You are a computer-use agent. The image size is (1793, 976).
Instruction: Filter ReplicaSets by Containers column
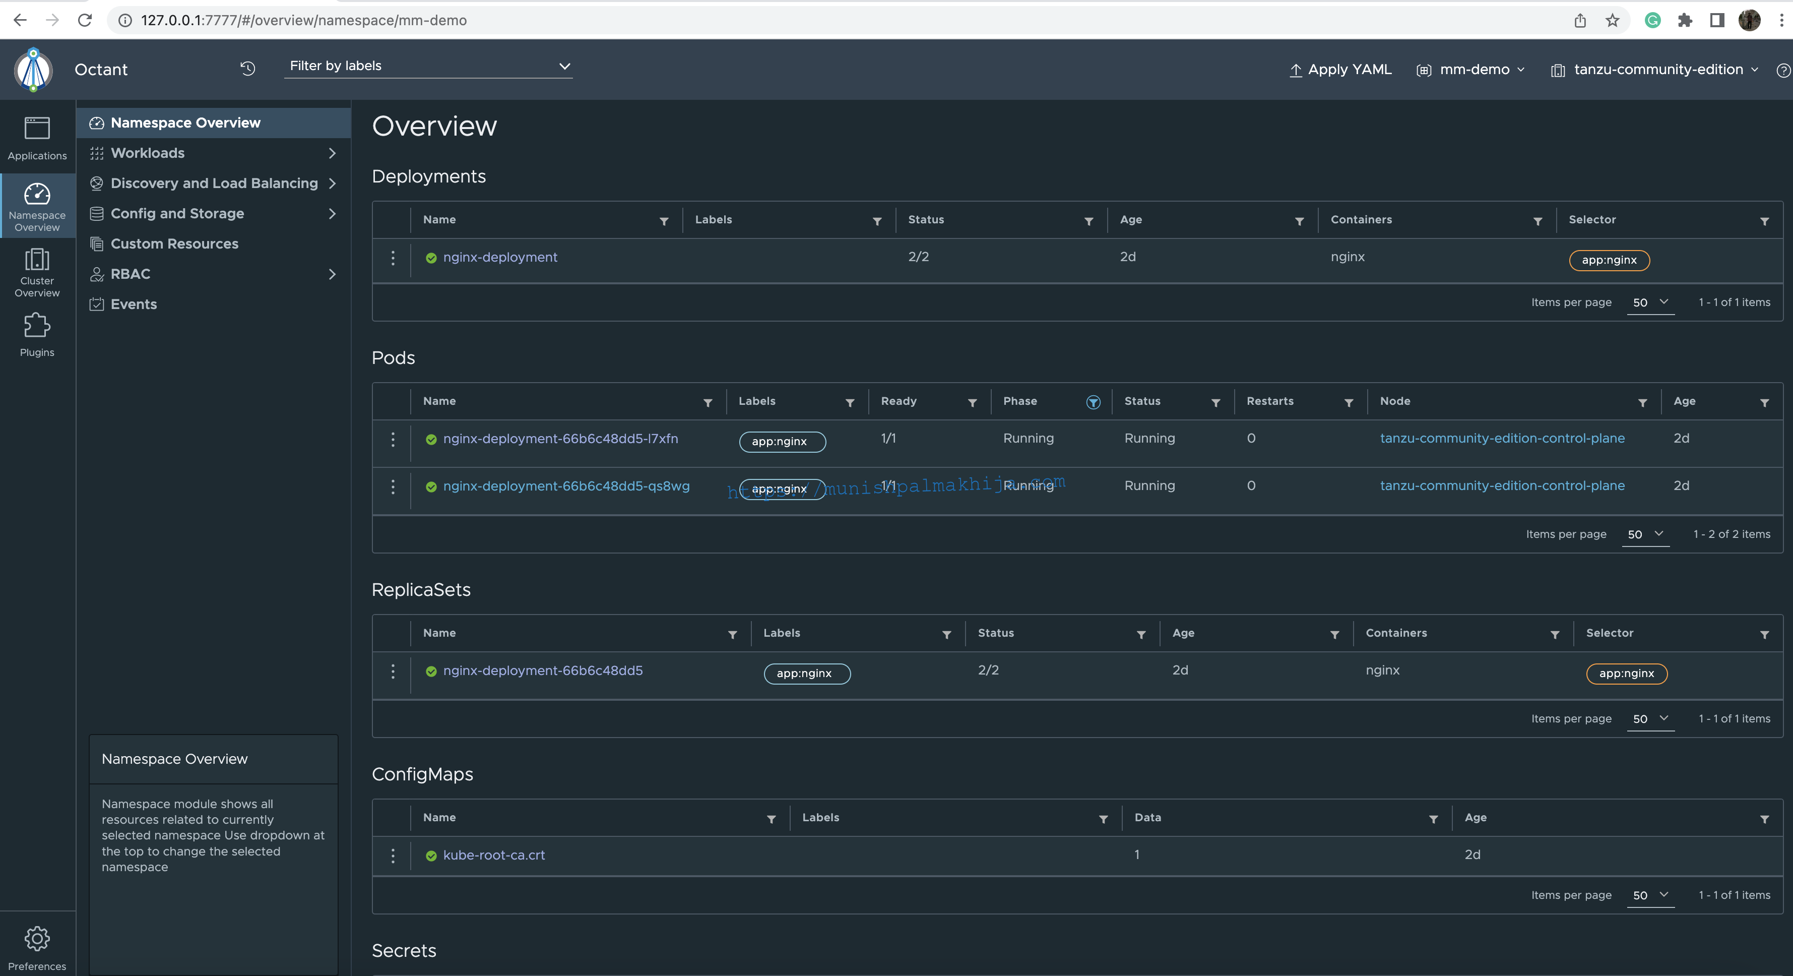(x=1554, y=635)
